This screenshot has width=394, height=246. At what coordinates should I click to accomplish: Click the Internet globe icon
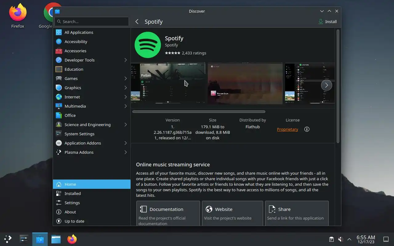coord(59,97)
